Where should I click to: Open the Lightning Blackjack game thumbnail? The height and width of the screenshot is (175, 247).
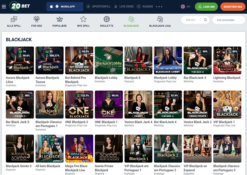click(x=227, y=60)
